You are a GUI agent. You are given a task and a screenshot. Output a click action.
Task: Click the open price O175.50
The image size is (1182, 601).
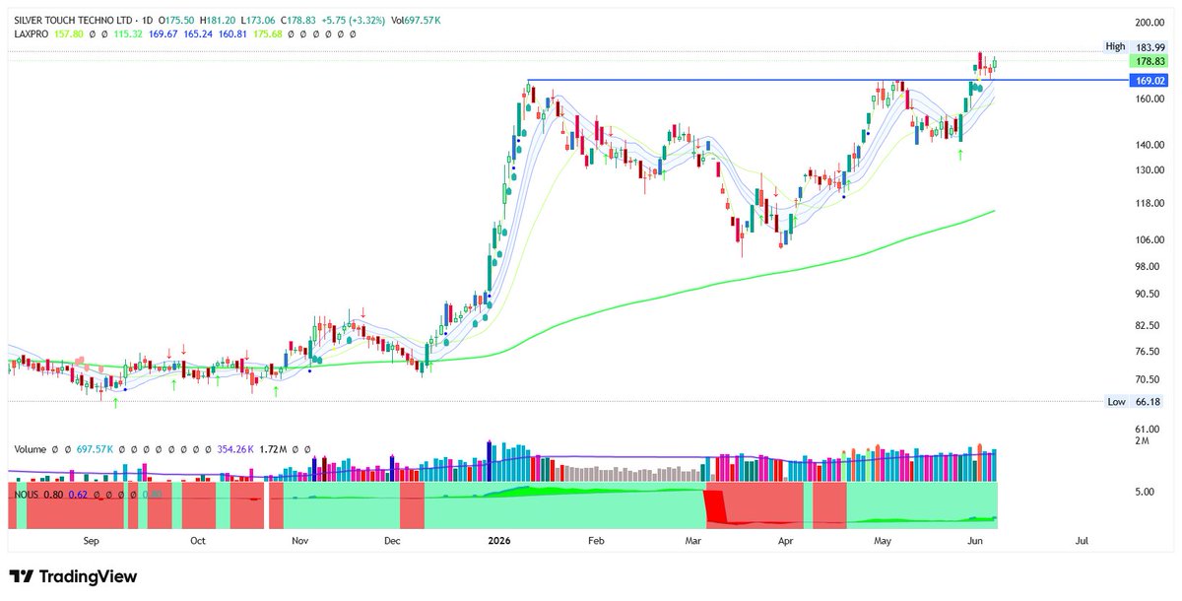coord(174,20)
